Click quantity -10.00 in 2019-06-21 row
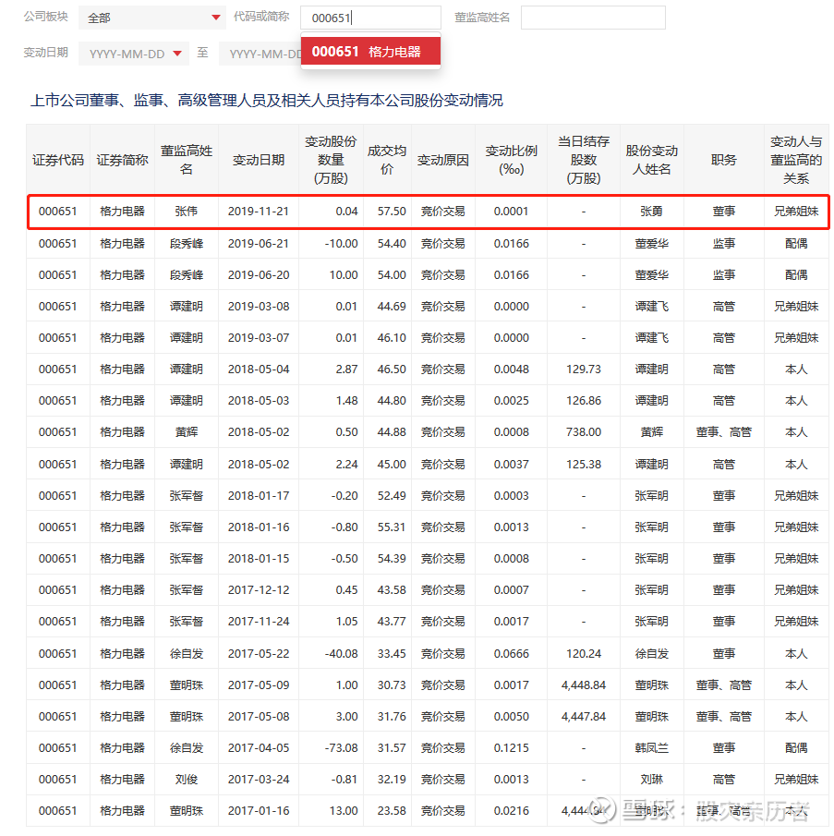This screenshot has height=836, width=834. (x=341, y=244)
